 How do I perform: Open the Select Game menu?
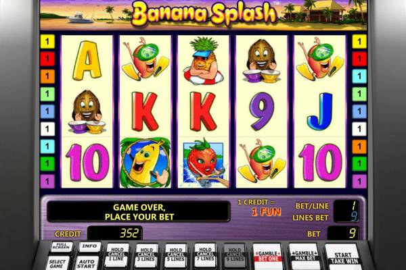[x=58, y=263]
